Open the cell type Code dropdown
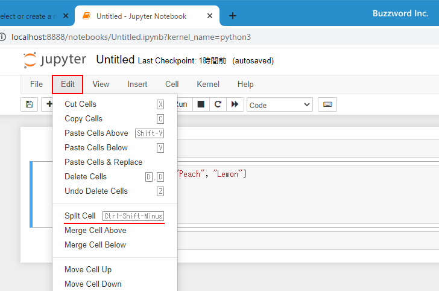Viewport: 439px width, 291px height. pyautogui.click(x=280, y=104)
